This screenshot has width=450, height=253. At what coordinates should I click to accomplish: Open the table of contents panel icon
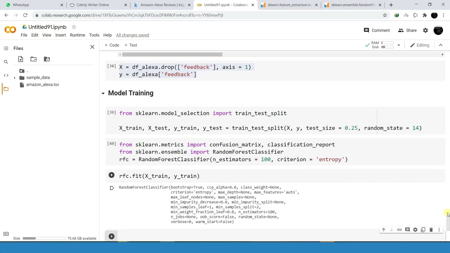[6, 48]
